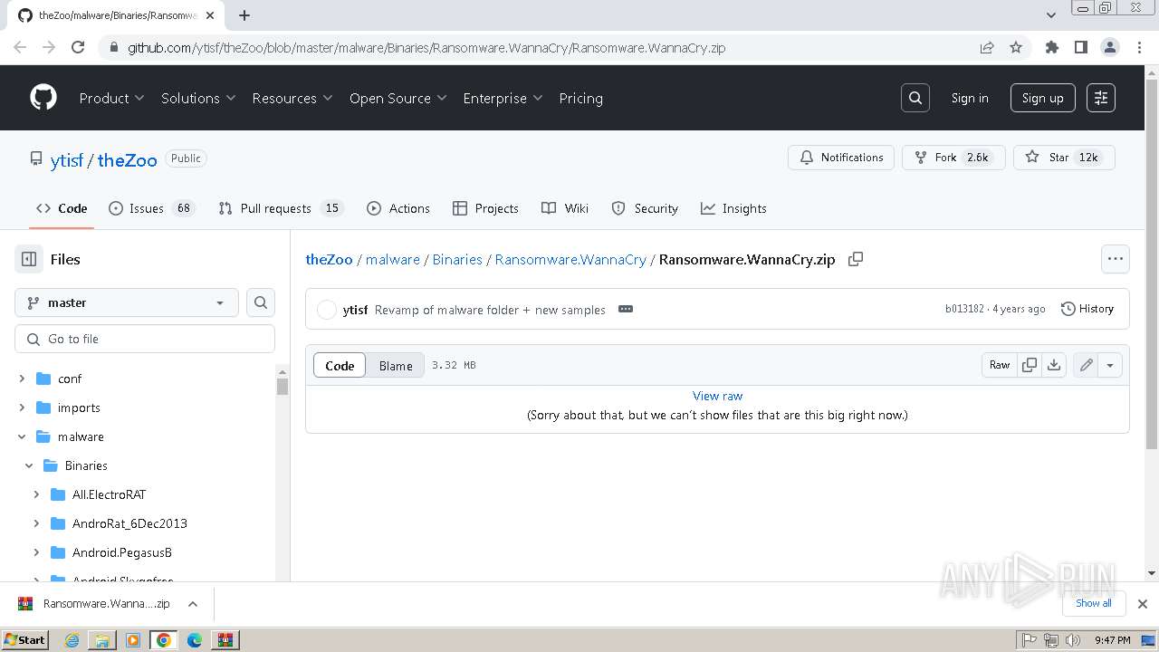The width and height of the screenshot is (1159, 652).
Task: Reload the page in Chrome
Action: 78,47
